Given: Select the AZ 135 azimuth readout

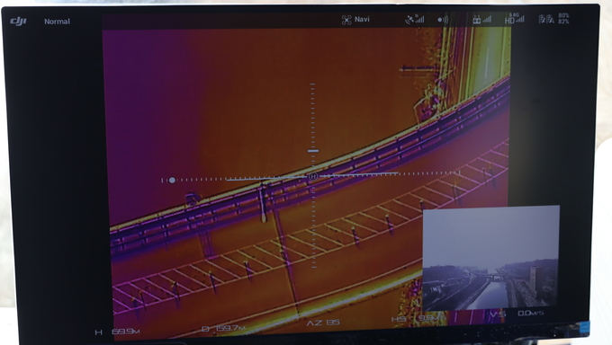Looking at the screenshot, I should [323, 323].
